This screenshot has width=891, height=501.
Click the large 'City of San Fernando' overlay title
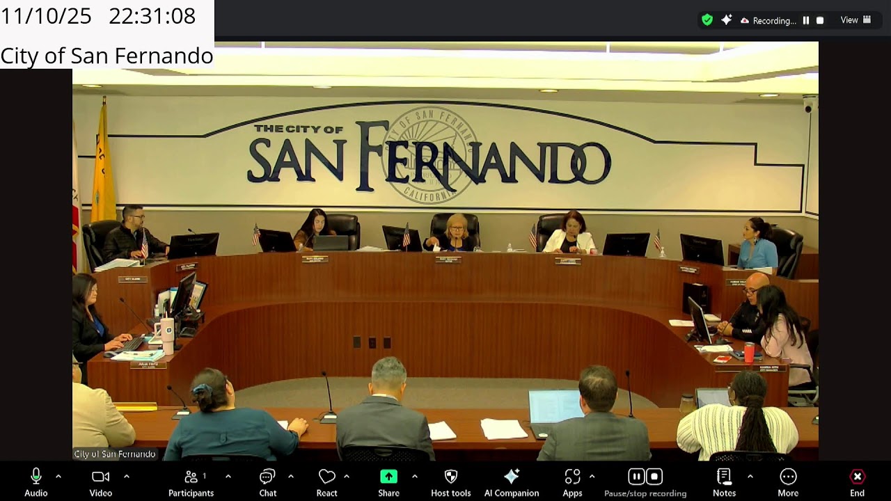107,56
